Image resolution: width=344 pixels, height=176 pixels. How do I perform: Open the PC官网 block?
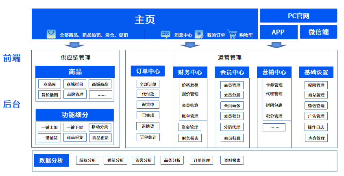(x=298, y=16)
